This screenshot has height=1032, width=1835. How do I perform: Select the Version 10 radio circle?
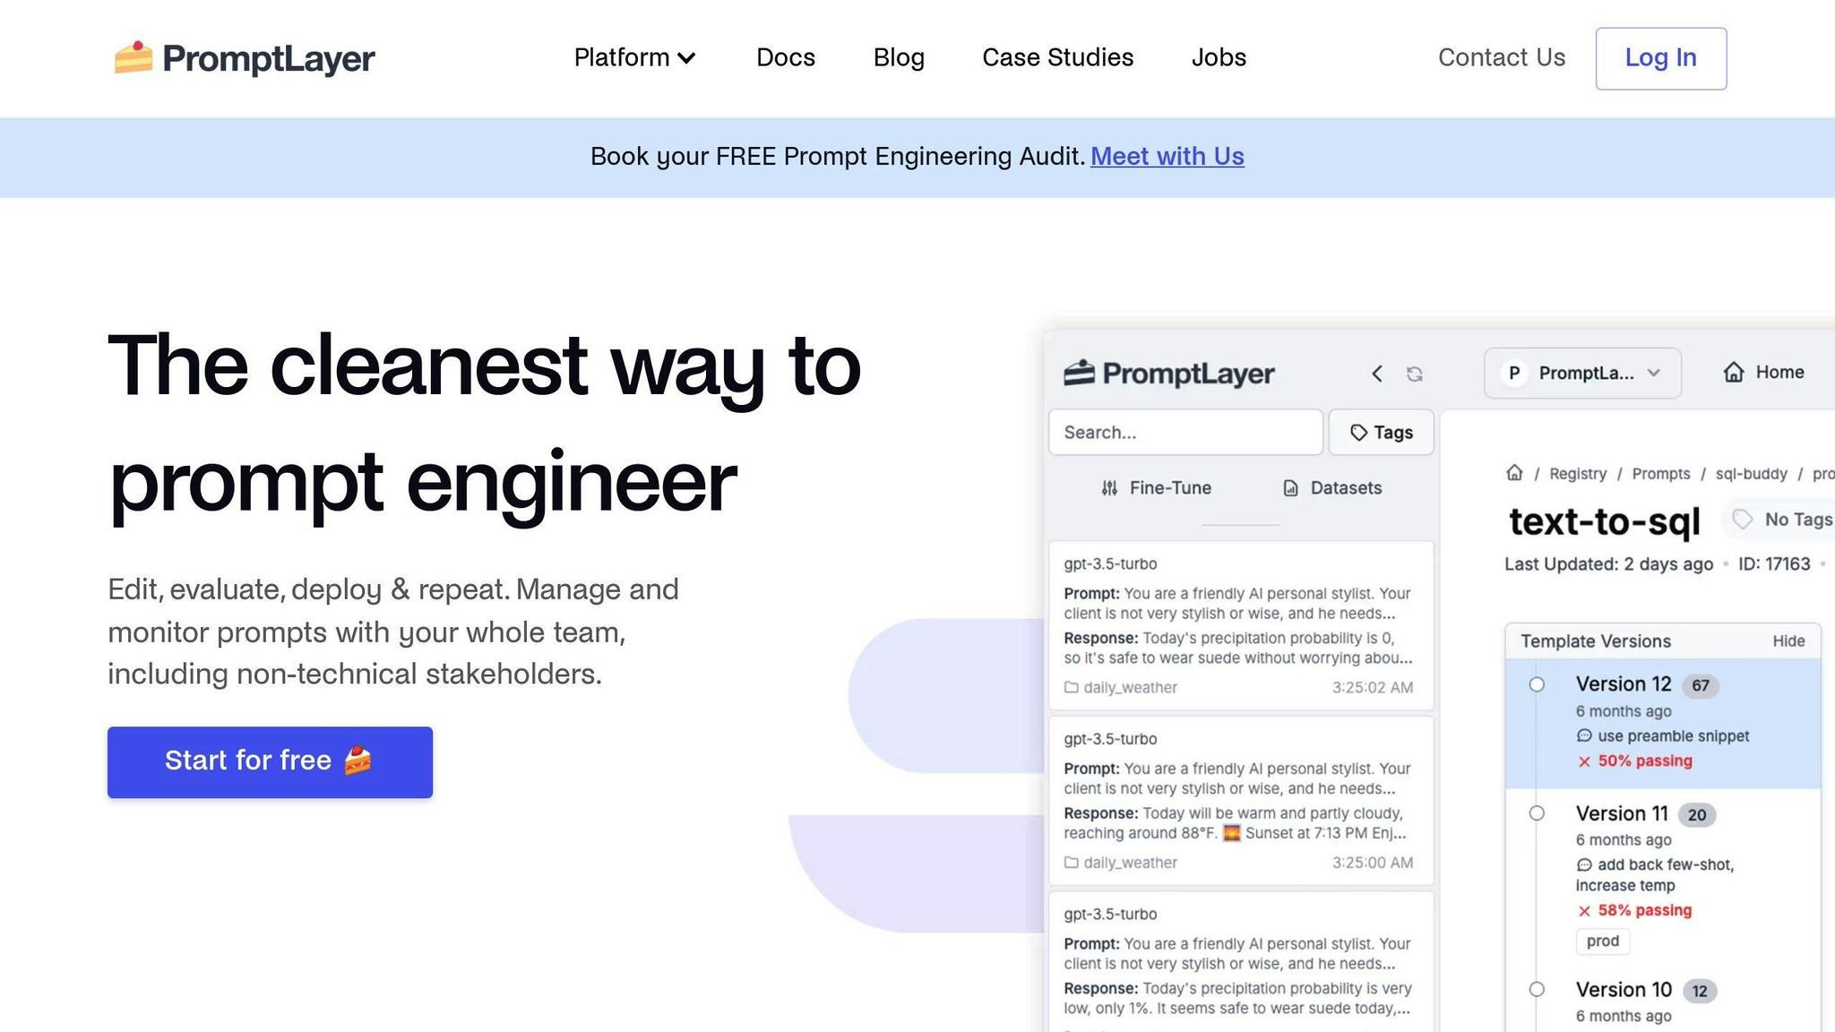click(x=1537, y=990)
